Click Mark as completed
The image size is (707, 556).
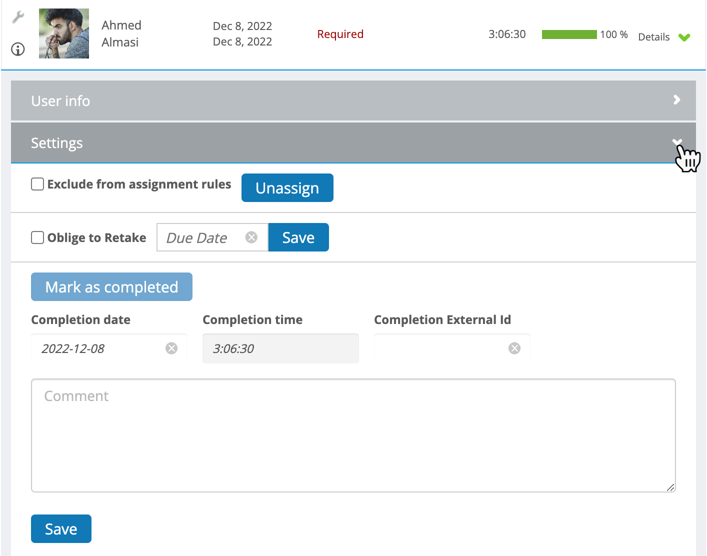pyautogui.click(x=111, y=286)
